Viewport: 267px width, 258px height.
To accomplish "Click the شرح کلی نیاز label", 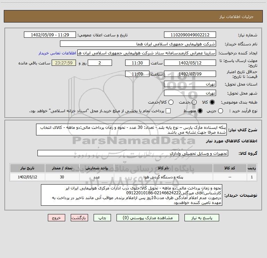I will point(243,130).
